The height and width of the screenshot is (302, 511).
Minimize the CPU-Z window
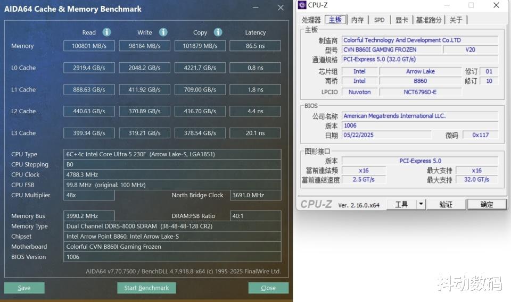coord(447,5)
